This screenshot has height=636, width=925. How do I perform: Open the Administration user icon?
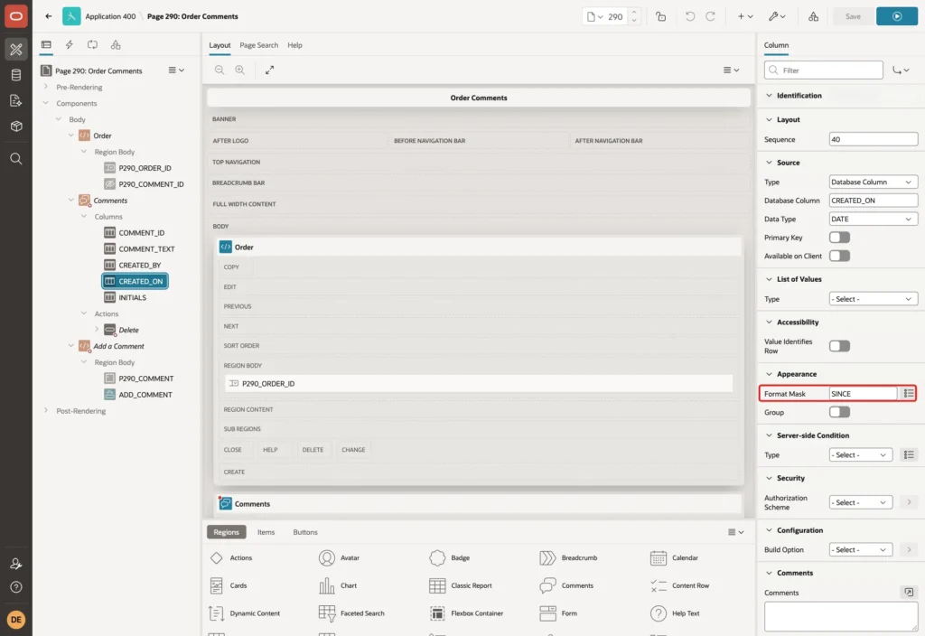16,564
